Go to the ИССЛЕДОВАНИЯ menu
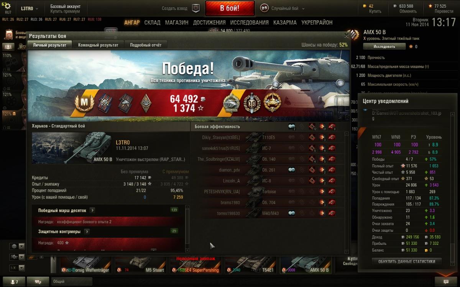 click(249, 23)
